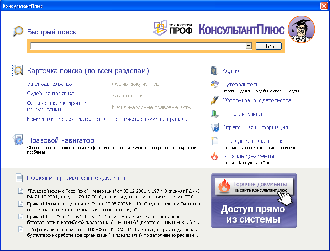This screenshot has width=330, height=251.
Task: Open Последние пополнения link
Action: pyautogui.click(x=253, y=141)
